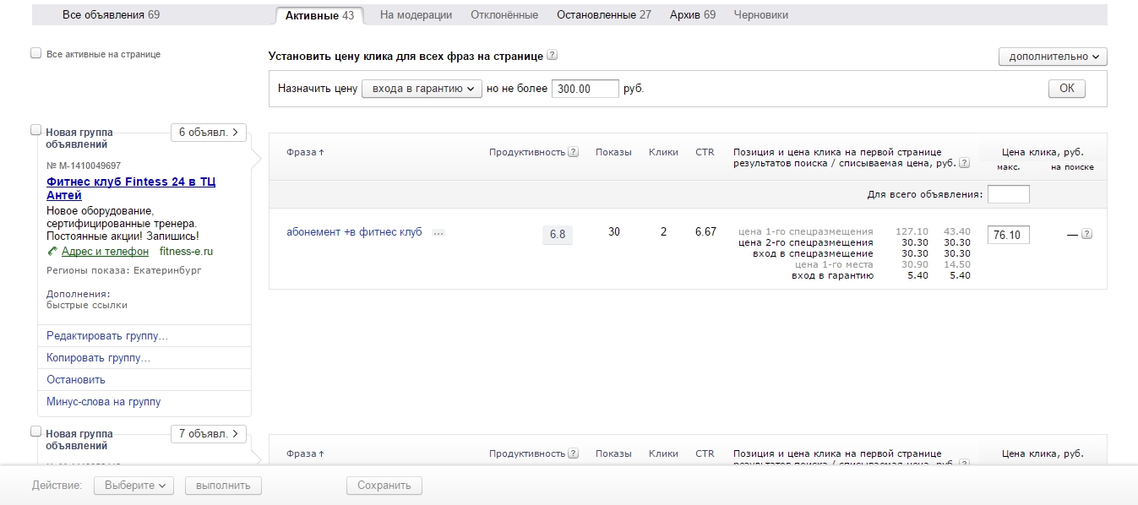Open phrase абонемент +в фитнес клуб
Screen dimensions: 1138x505
354,232
